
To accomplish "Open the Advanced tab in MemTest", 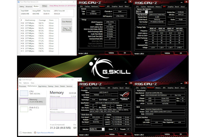I will click(29, 6).
